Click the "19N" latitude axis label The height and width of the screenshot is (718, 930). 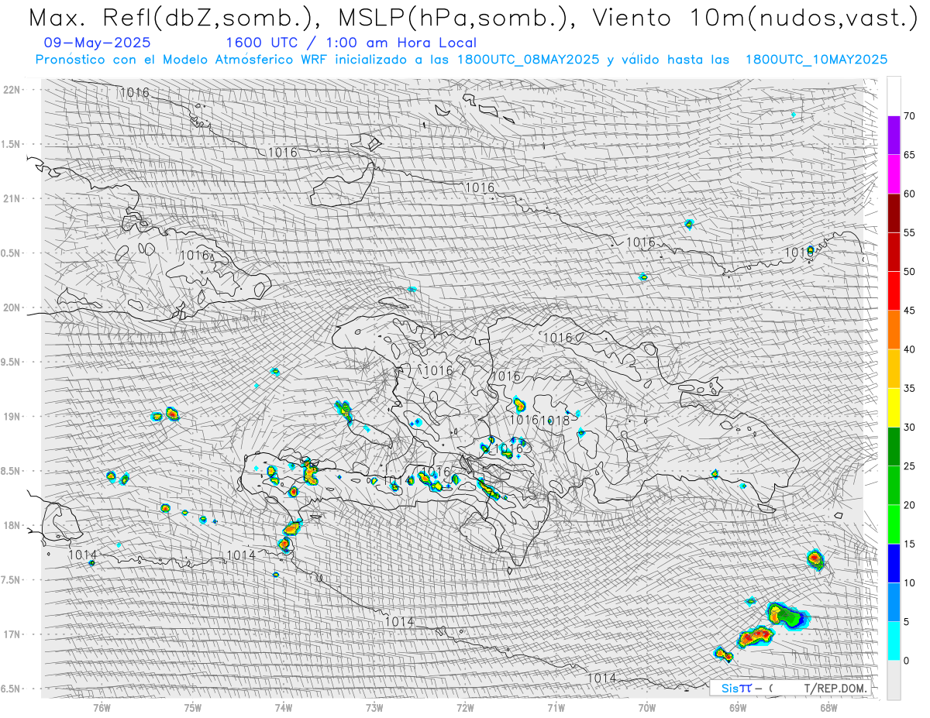point(12,416)
